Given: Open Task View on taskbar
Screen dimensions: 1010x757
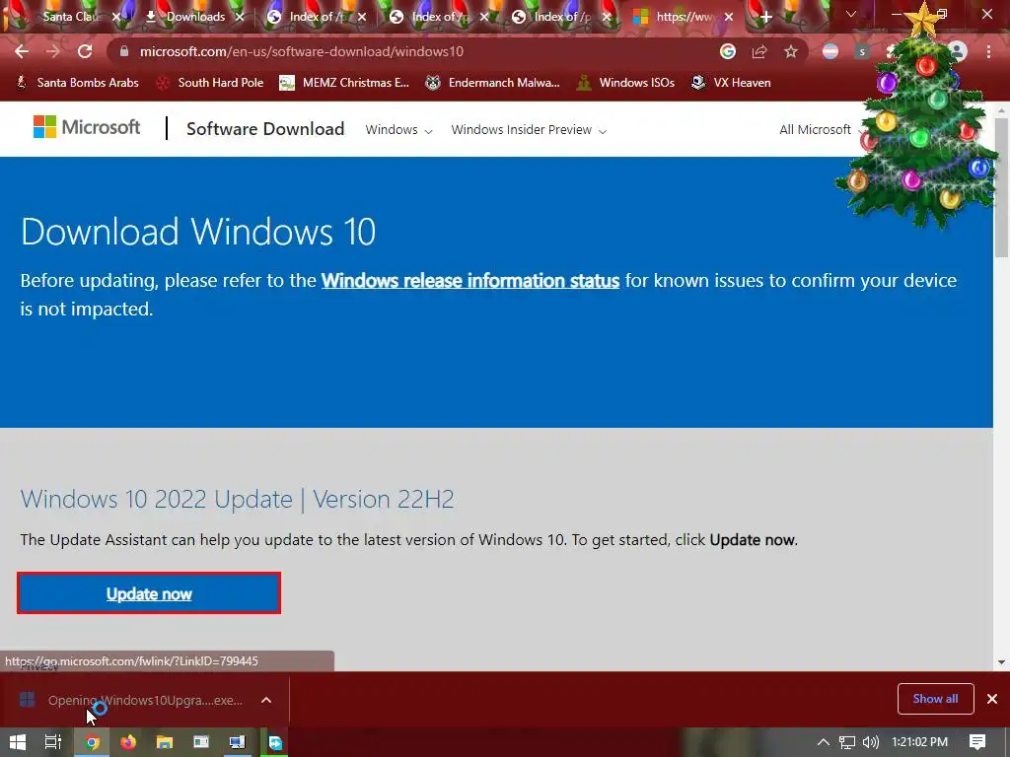Looking at the screenshot, I should 53,742.
